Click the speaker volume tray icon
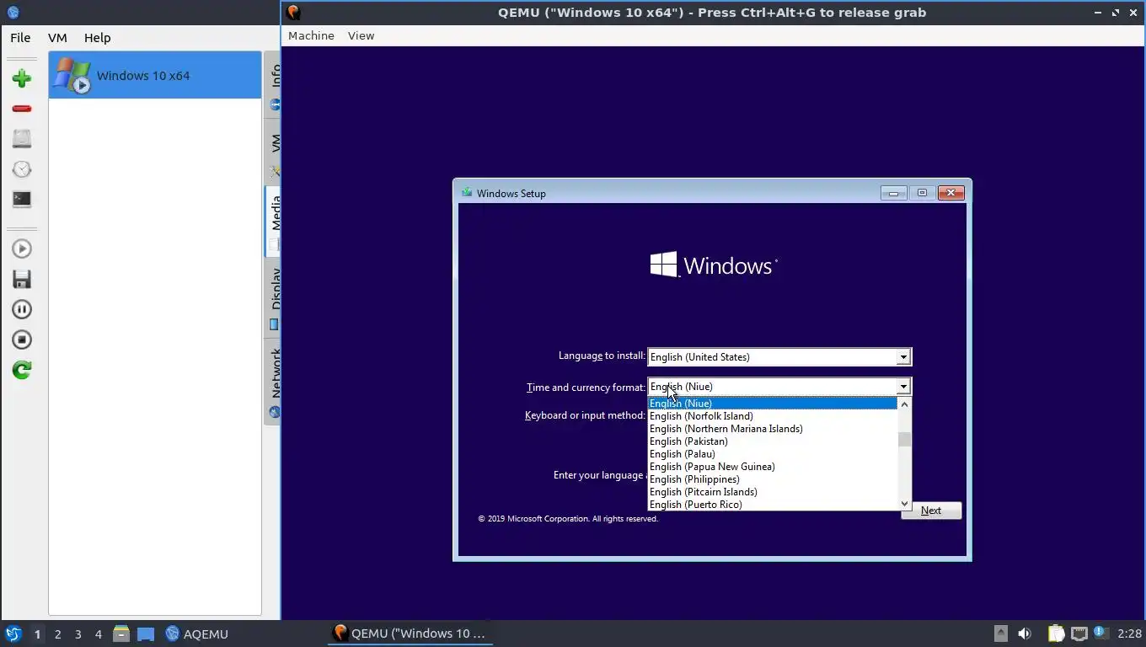Image resolution: width=1146 pixels, height=647 pixels. [x=1025, y=634]
